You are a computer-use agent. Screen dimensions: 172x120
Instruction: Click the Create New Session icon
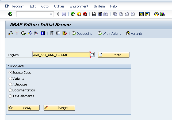tap(142, 14)
